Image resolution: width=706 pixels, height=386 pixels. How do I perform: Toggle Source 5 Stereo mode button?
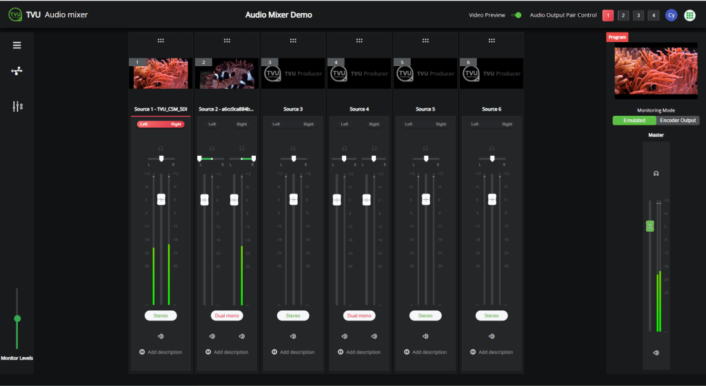[425, 316]
